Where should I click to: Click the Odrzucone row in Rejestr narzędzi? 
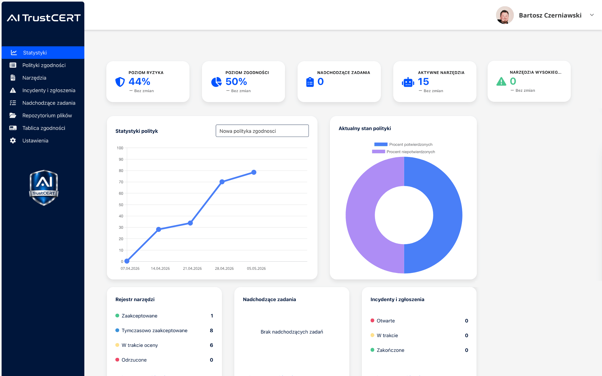164,360
